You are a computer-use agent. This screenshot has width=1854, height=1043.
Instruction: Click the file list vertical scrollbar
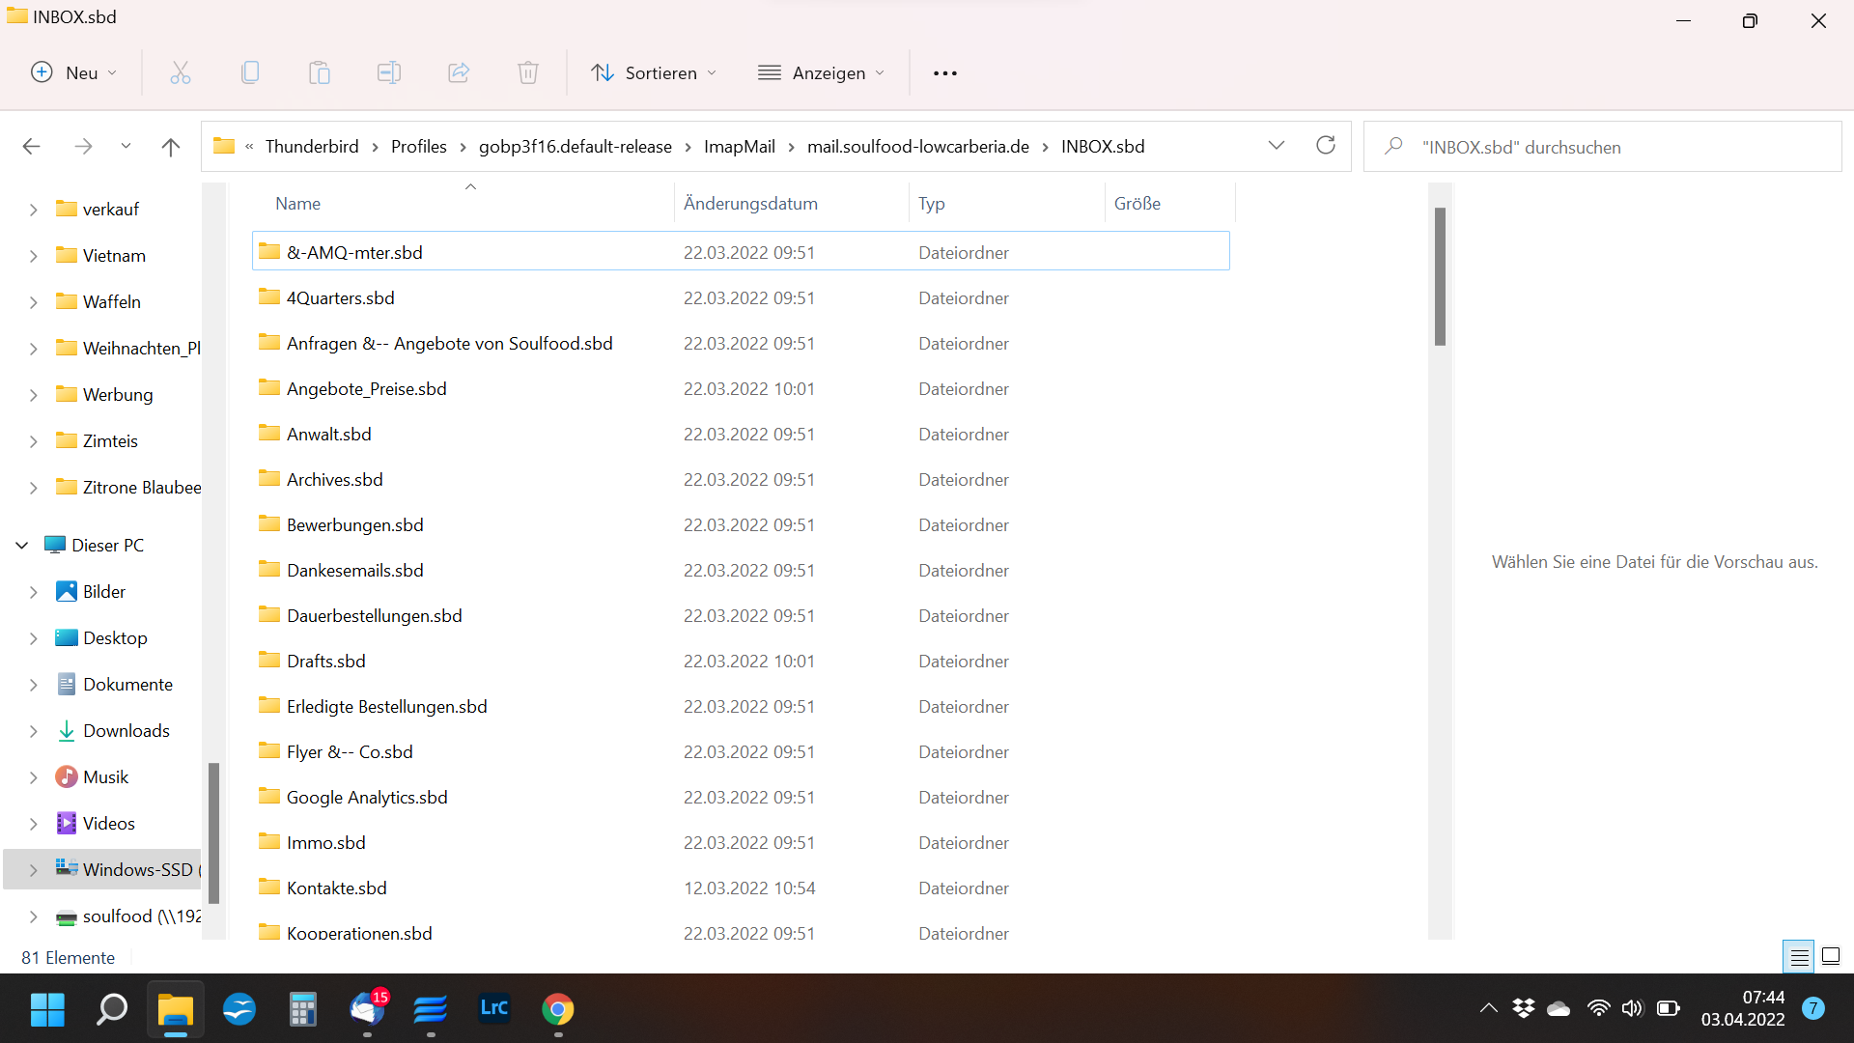[1440, 277]
